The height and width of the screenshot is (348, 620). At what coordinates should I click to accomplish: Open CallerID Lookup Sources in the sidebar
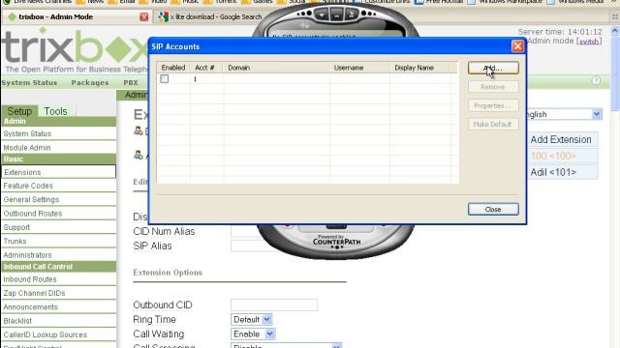coord(58,334)
